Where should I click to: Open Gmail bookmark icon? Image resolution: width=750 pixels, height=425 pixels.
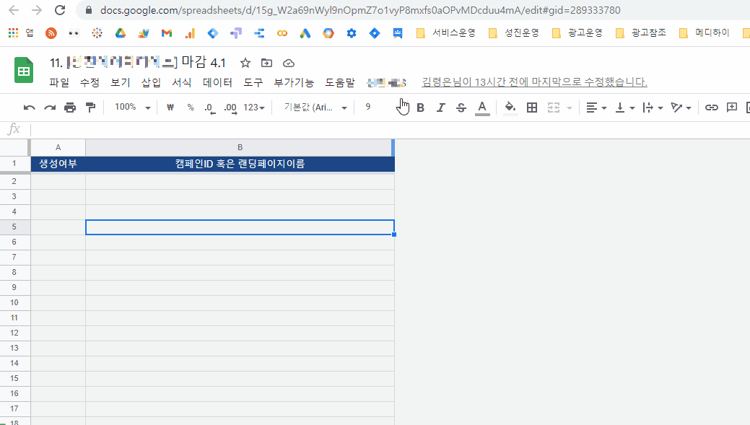[x=167, y=33]
